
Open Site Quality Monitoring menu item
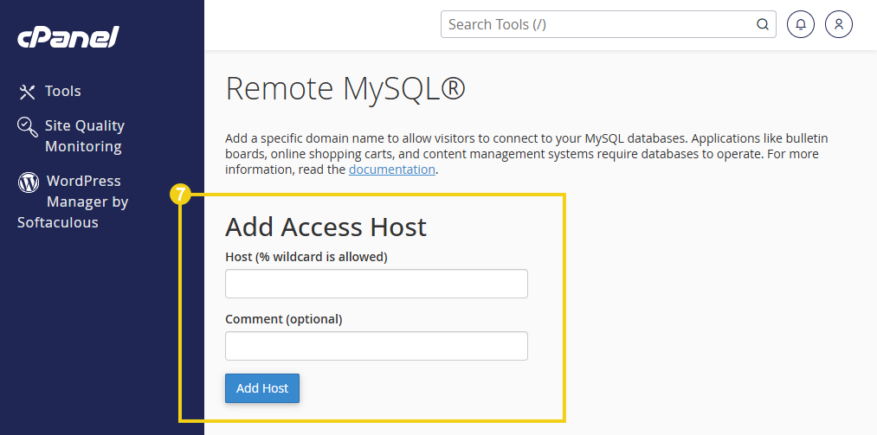[x=85, y=136]
